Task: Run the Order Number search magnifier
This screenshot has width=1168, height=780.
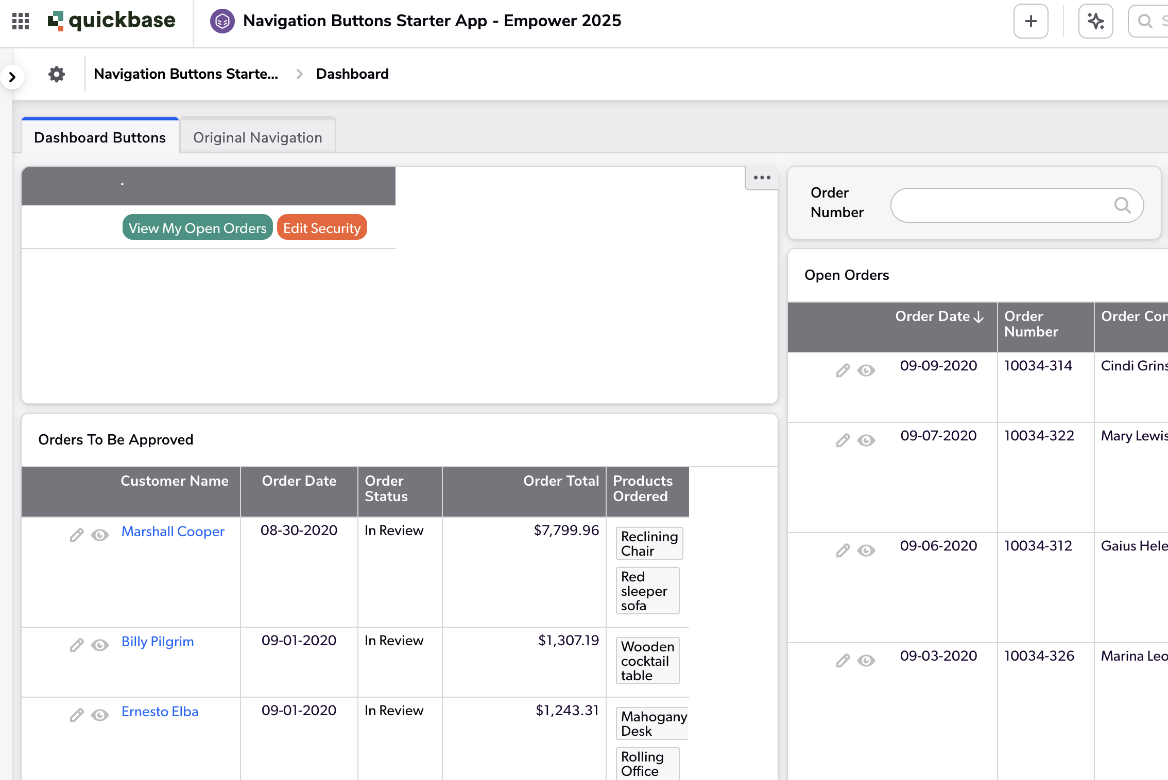Action: pyautogui.click(x=1123, y=205)
